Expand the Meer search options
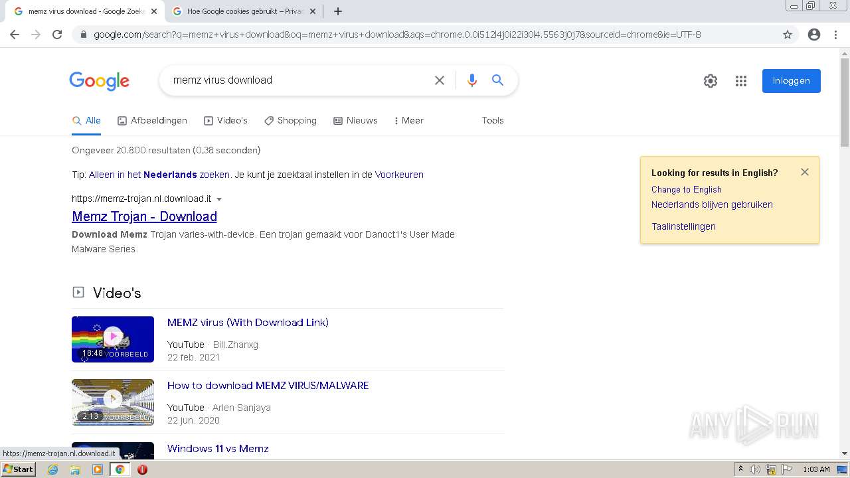The width and height of the screenshot is (850, 478). 408,120
